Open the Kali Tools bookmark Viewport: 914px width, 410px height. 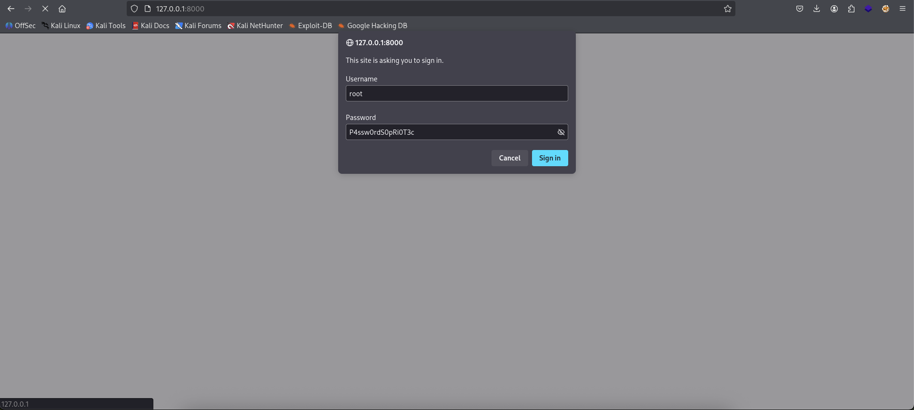106,26
